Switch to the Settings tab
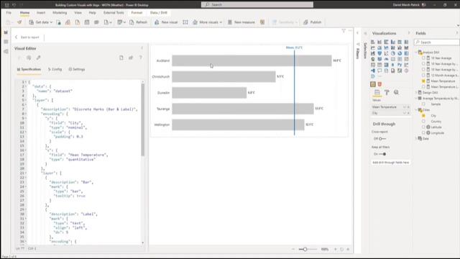This screenshot has height=259, width=460. pos(77,69)
